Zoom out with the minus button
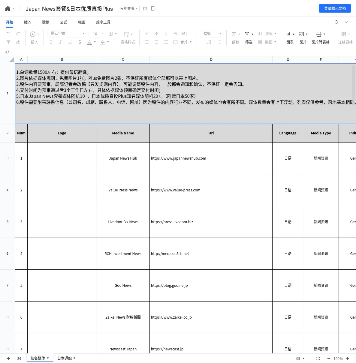The height and width of the screenshot is (363, 356). [x=328, y=358]
